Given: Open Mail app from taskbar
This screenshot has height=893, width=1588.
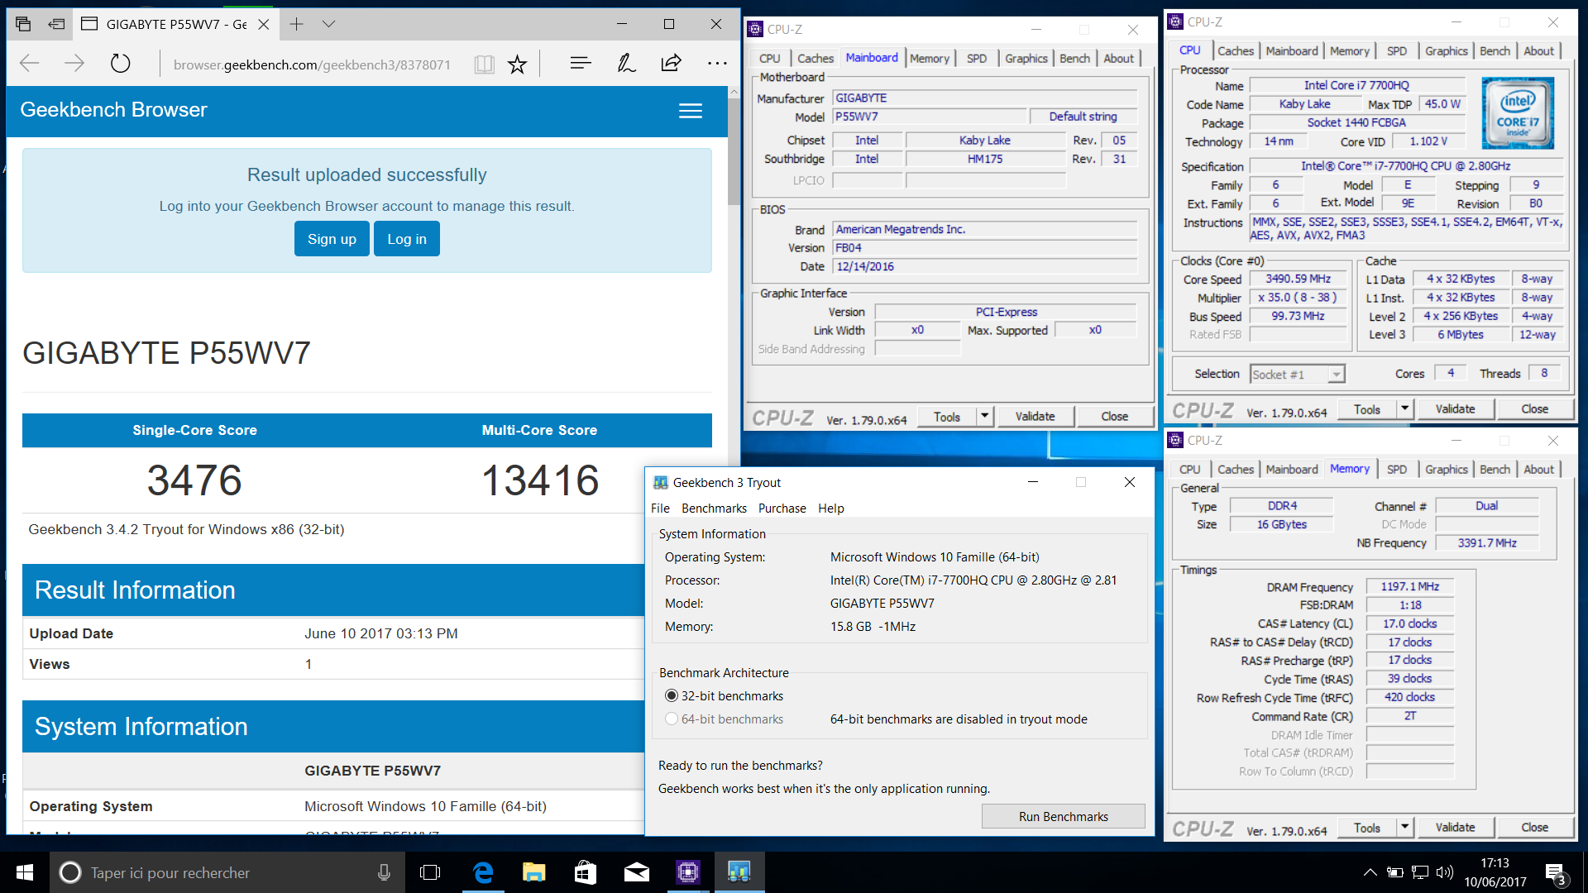Looking at the screenshot, I should (x=636, y=872).
